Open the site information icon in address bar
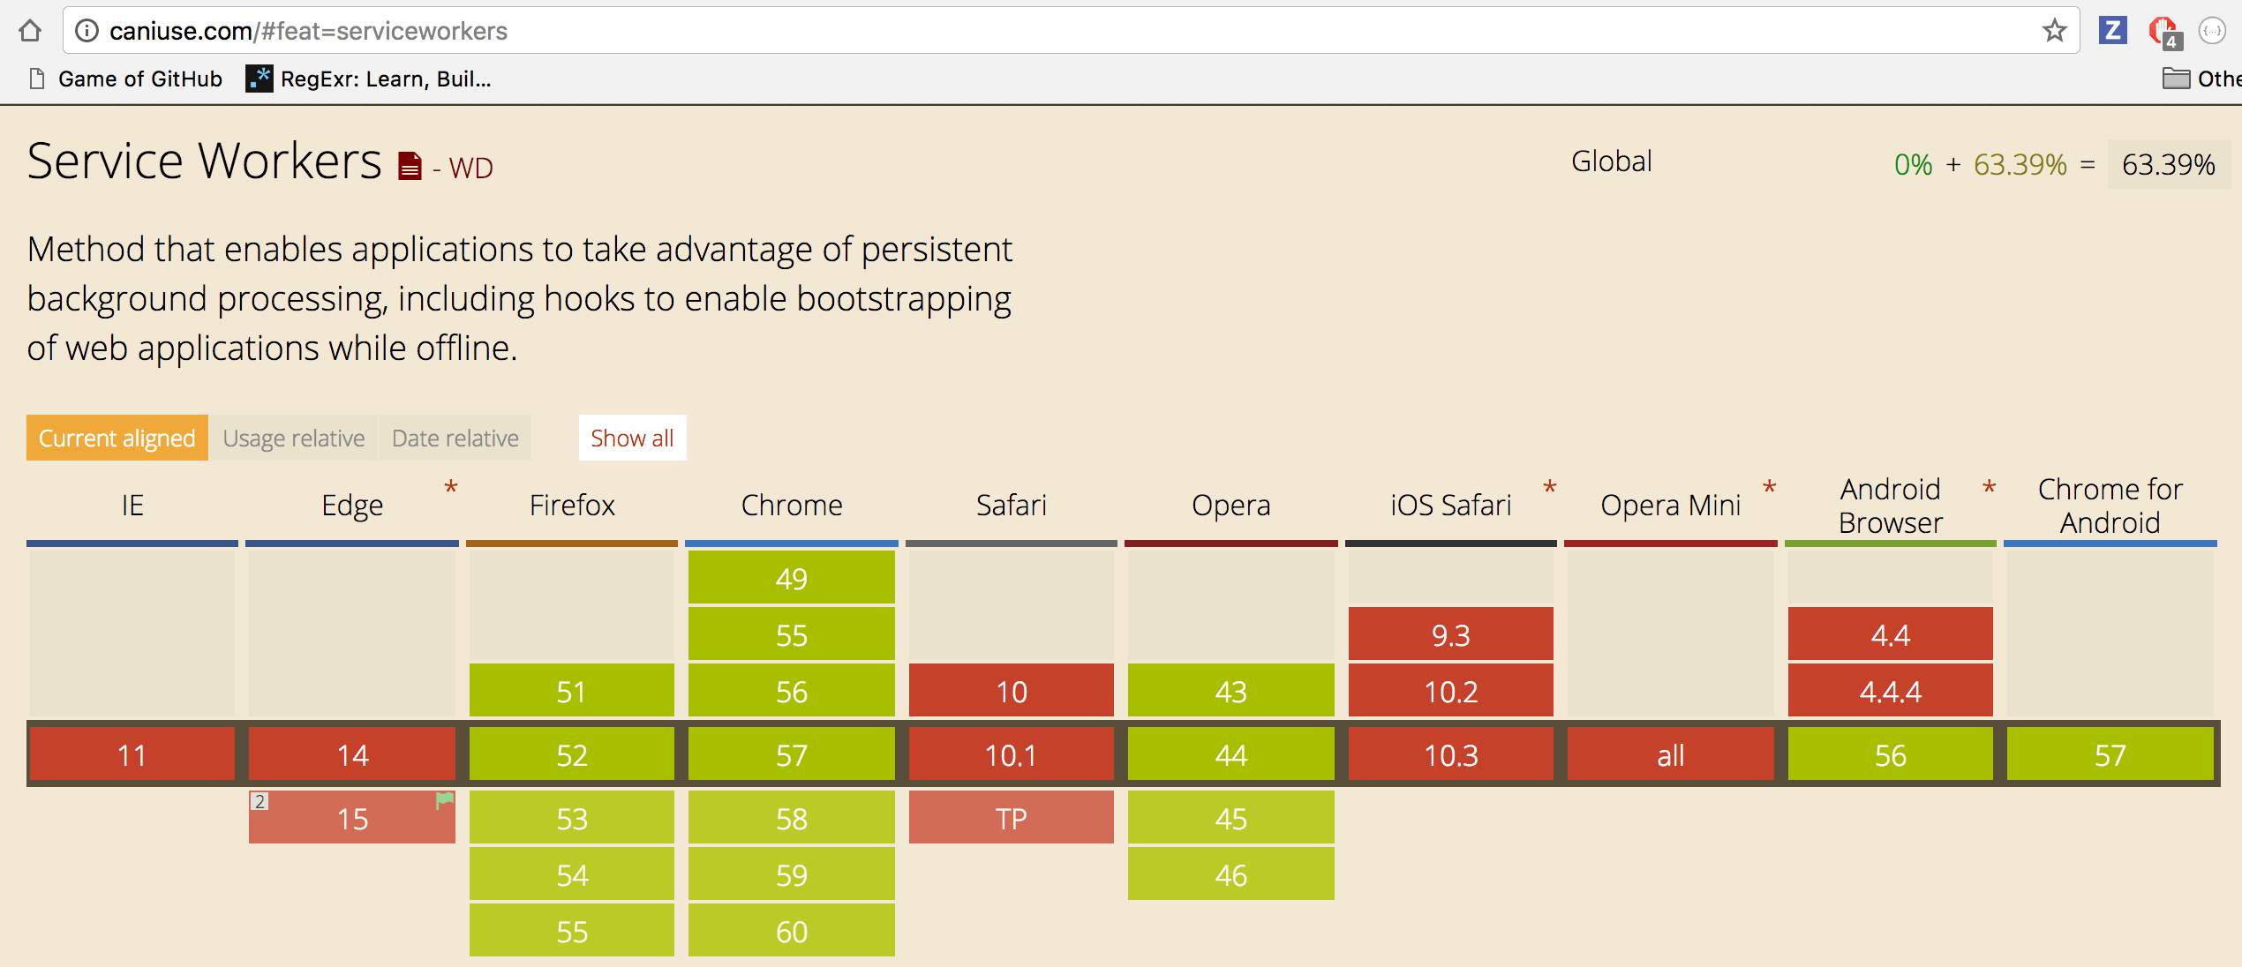Image resolution: width=2242 pixels, height=967 pixels. 87,31
